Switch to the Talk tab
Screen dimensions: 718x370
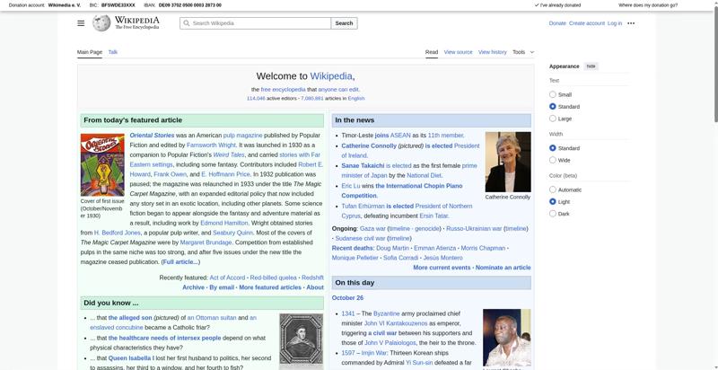113,52
